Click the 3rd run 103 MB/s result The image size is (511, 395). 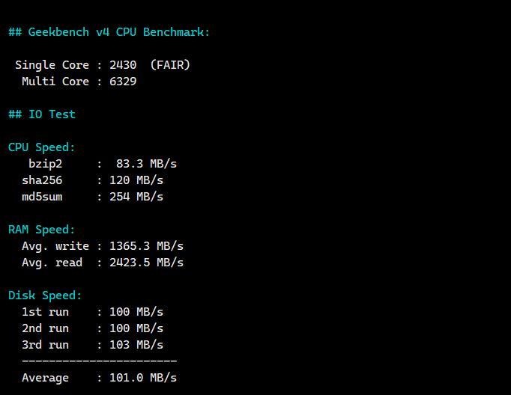(x=136, y=345)
